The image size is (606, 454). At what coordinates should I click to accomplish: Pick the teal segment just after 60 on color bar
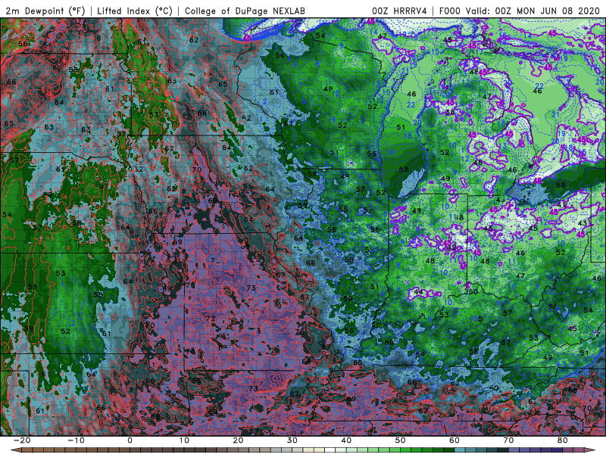[x=460, y=449]
